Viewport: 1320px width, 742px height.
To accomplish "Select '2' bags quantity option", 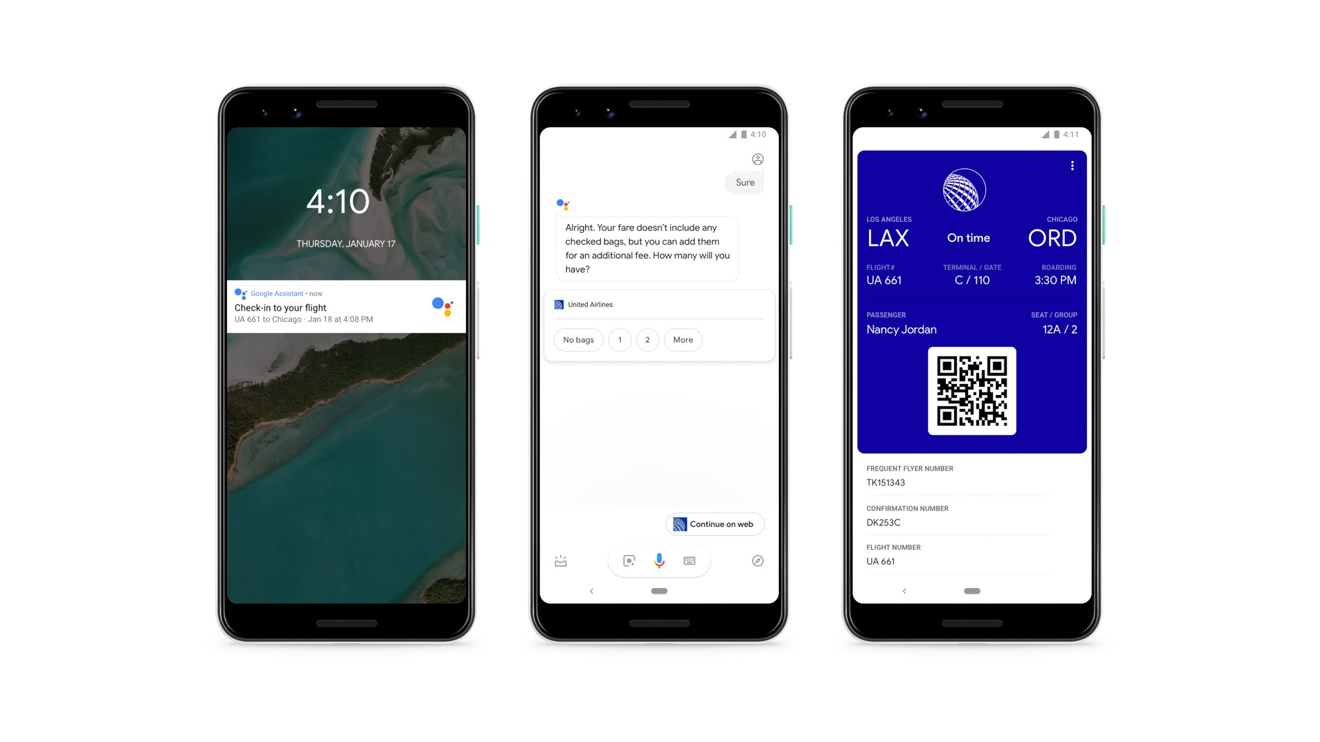I will click(648, 340).
